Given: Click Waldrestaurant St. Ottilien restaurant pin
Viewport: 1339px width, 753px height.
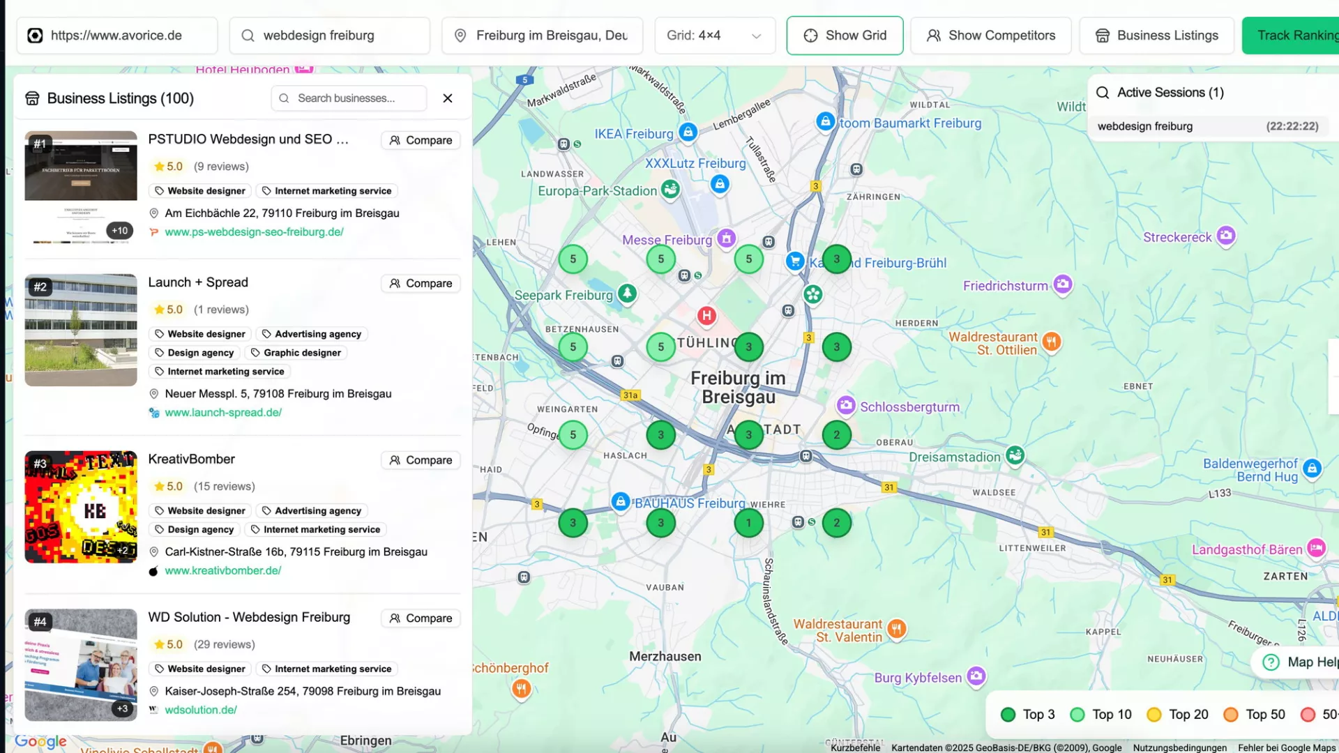Looking at the screenshot, I should (1051, 341).
